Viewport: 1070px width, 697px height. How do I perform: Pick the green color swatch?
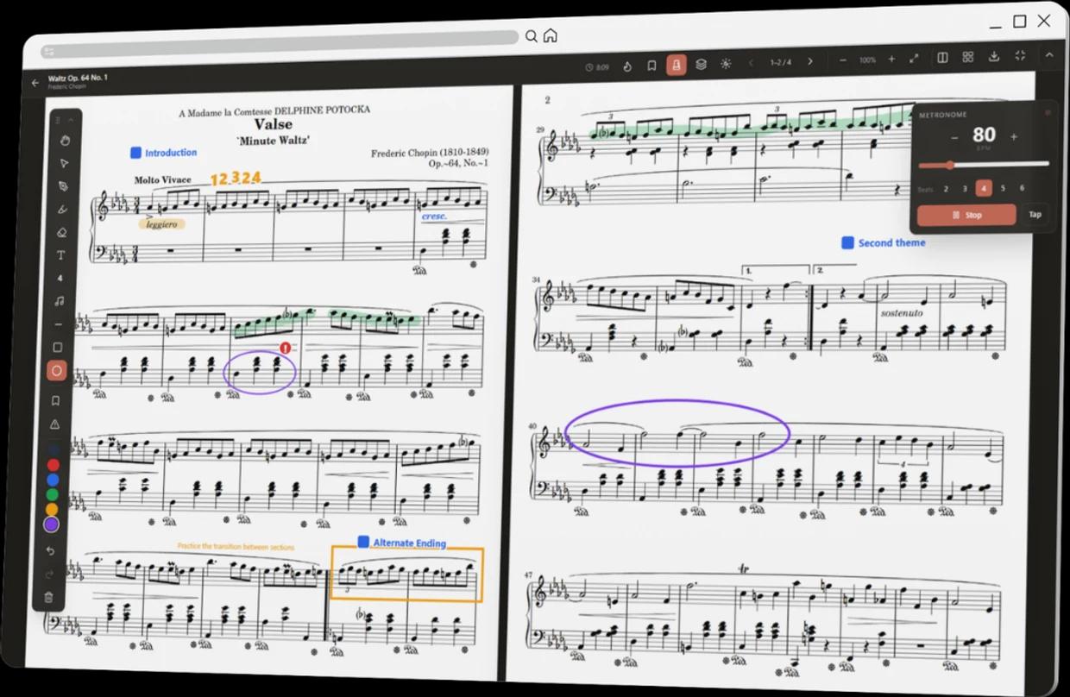coord(53,494)
